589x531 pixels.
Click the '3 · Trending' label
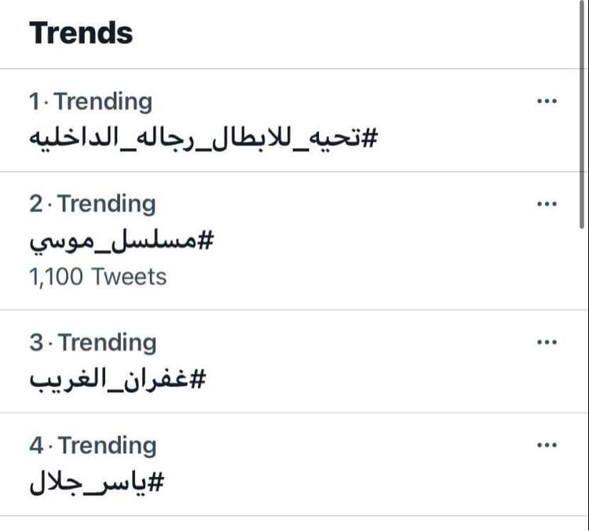point(93,343)
